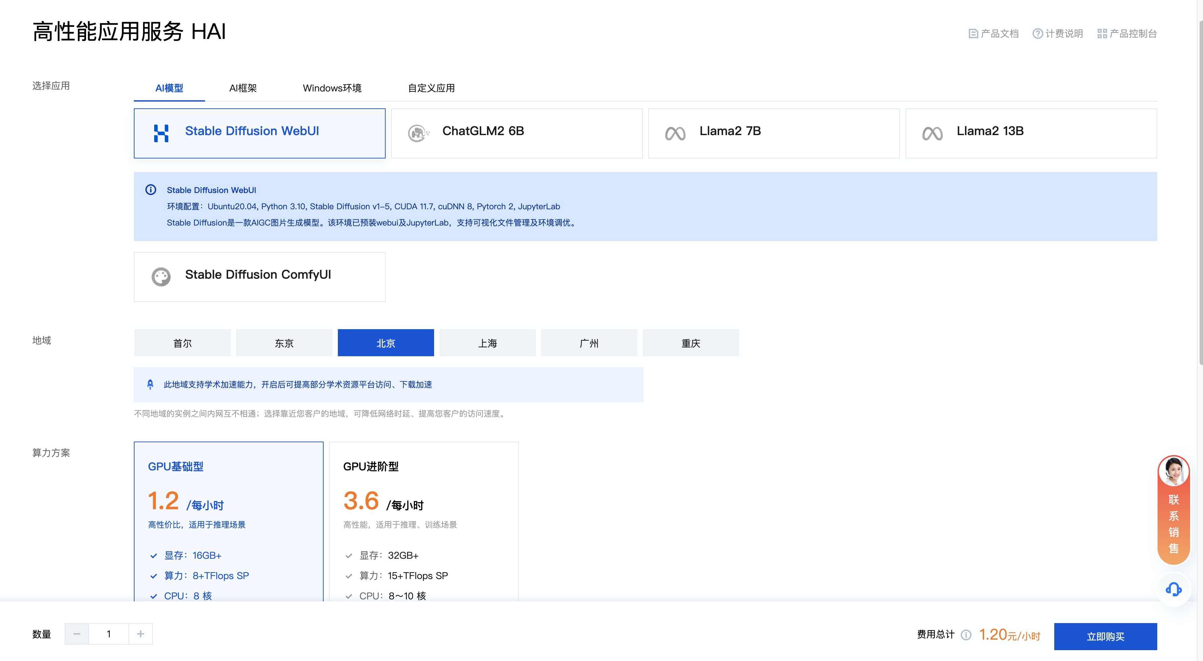The image size is (1203, 661).
Task: Select the Llama2 7B application card
Action: (774, 133)
